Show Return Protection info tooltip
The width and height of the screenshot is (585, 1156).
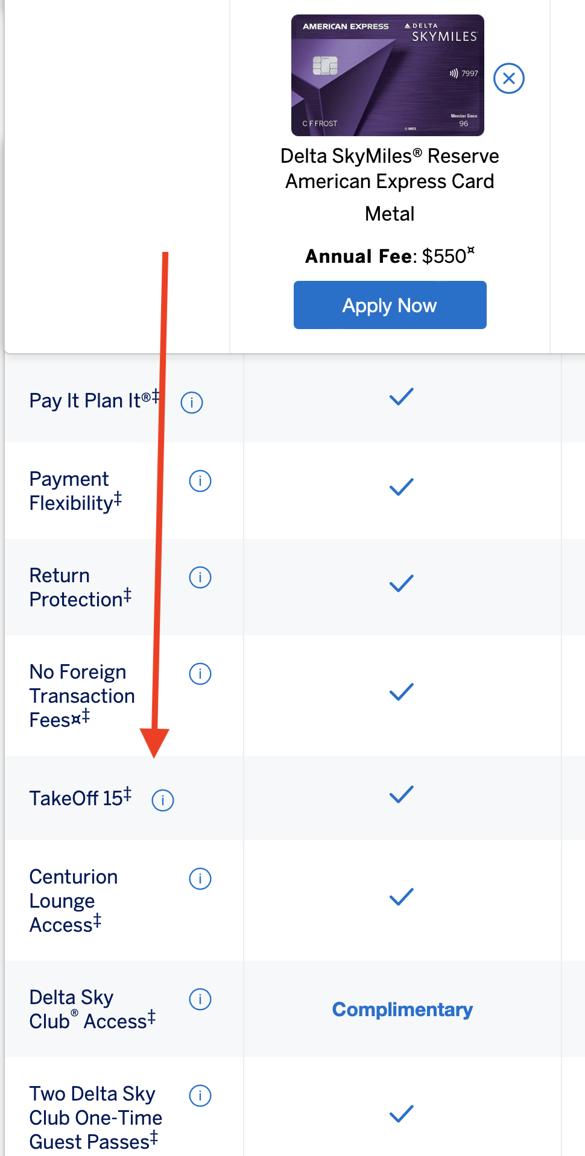pos(200,577)
